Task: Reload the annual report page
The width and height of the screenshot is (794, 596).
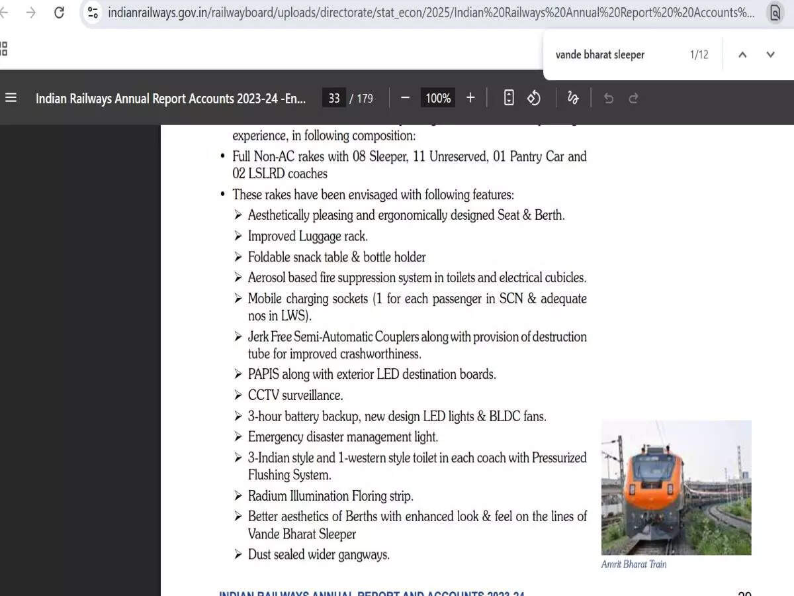Action: pyautogui.click(x=60, y=12)
